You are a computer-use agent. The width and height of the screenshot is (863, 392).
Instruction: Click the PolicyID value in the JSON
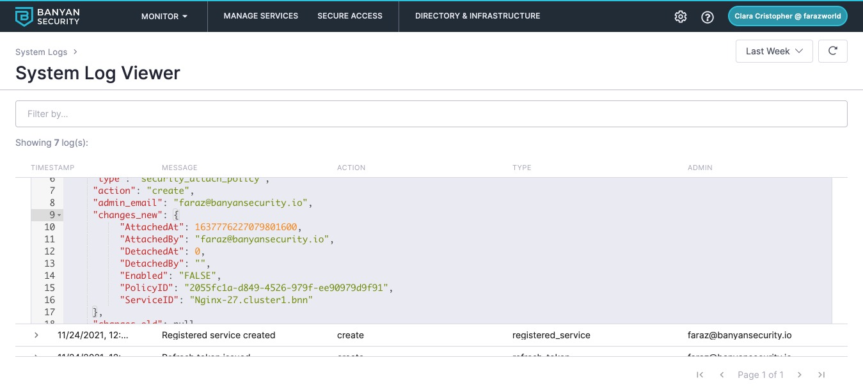coord(286,288)
